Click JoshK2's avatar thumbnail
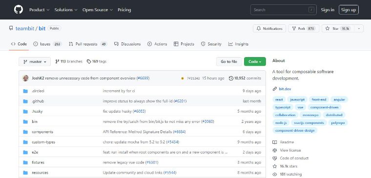This screenshot has width=371, height=178. [25, 78]
